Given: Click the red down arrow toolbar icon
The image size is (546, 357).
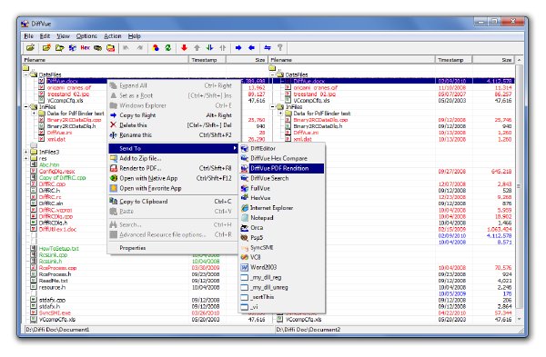Looking at the screenshot, I should 184,47.
